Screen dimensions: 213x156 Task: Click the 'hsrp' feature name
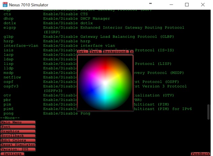point(8,41)
